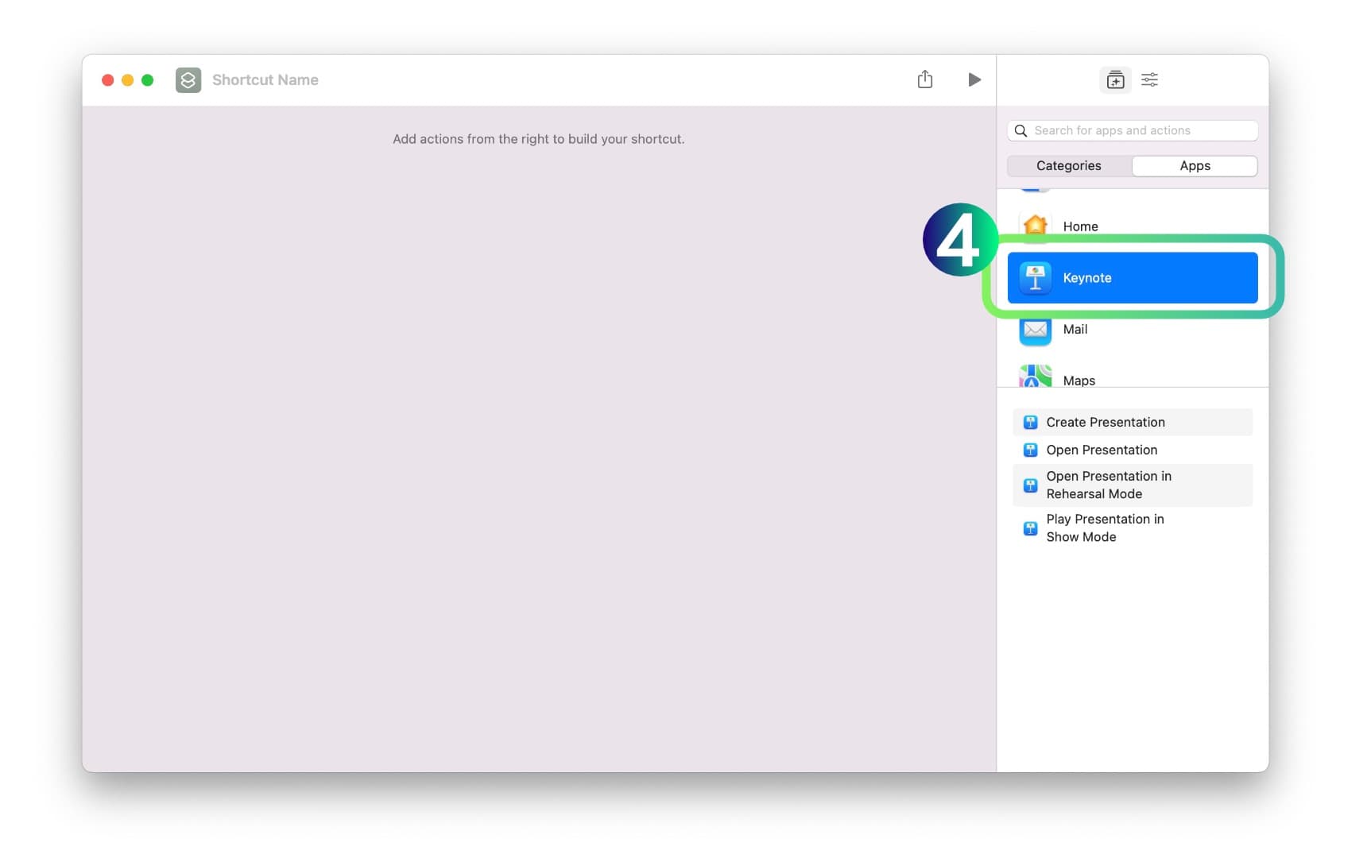This screenshot has width=1371, height=858.
Task: Run the shortcut with Play button
Action: (974, 79)
